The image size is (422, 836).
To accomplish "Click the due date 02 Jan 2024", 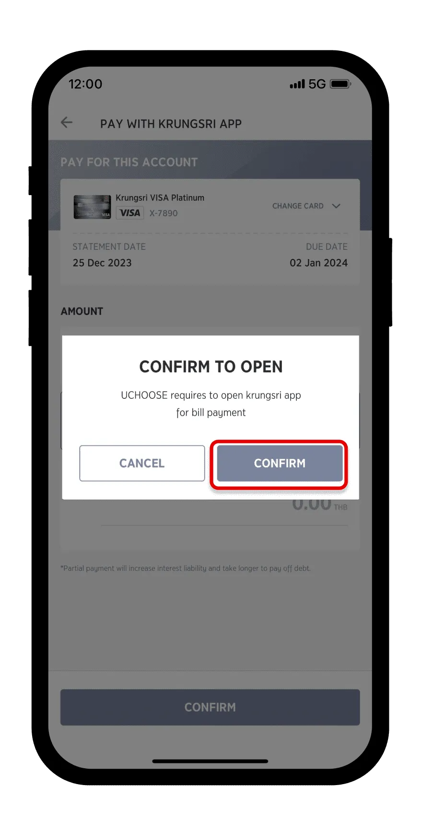I will point(318,263).
